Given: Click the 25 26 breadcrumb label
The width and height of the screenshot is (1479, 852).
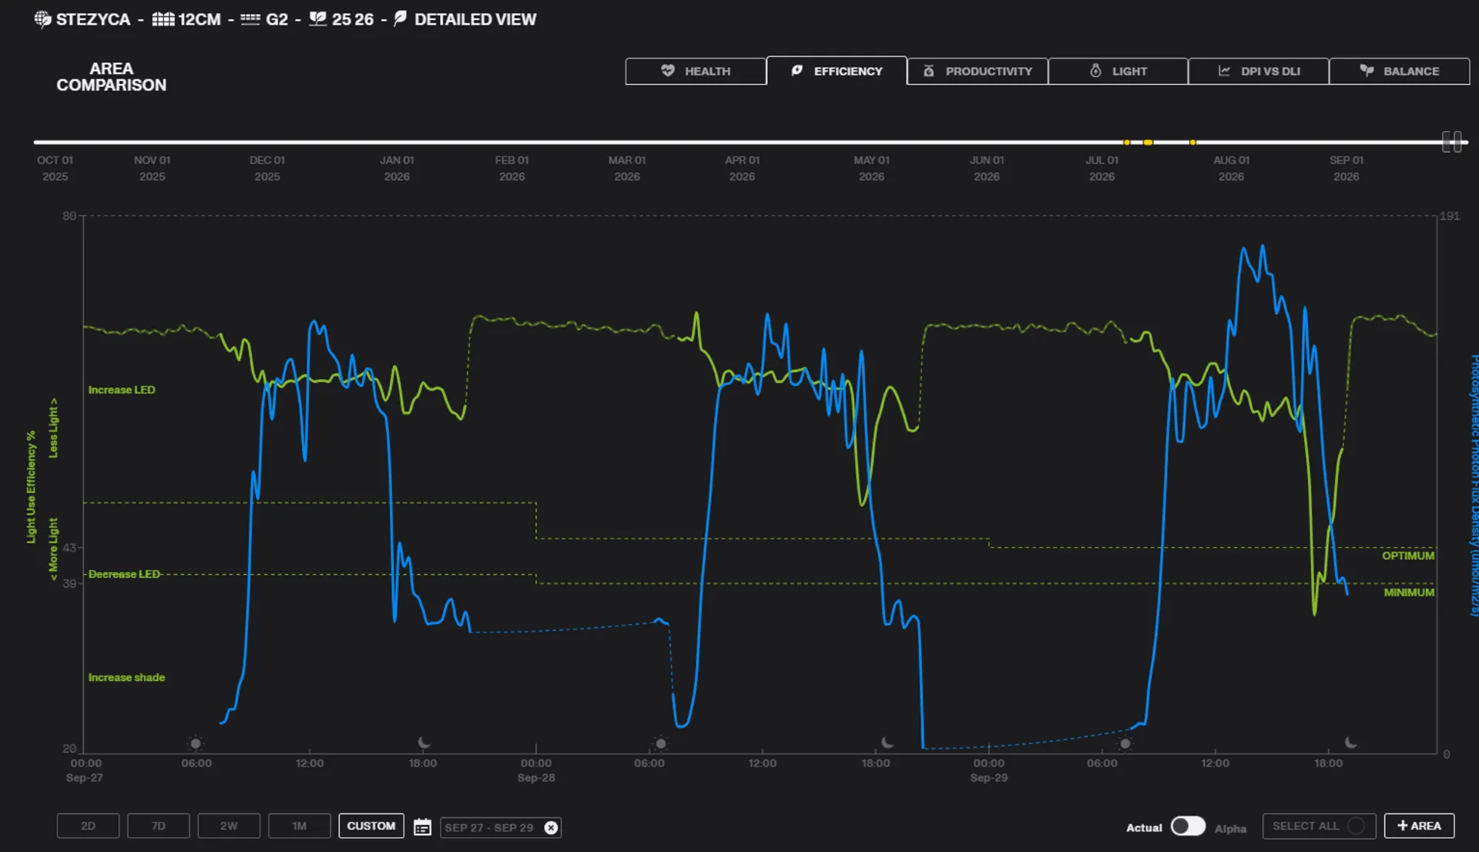Looking at the screenshot, I should [353, 19].
